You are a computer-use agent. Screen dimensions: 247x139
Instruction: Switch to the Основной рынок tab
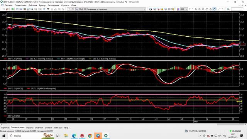coord(18,127)
